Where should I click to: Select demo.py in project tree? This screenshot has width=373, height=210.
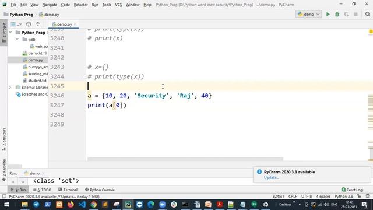pos(33,60)
